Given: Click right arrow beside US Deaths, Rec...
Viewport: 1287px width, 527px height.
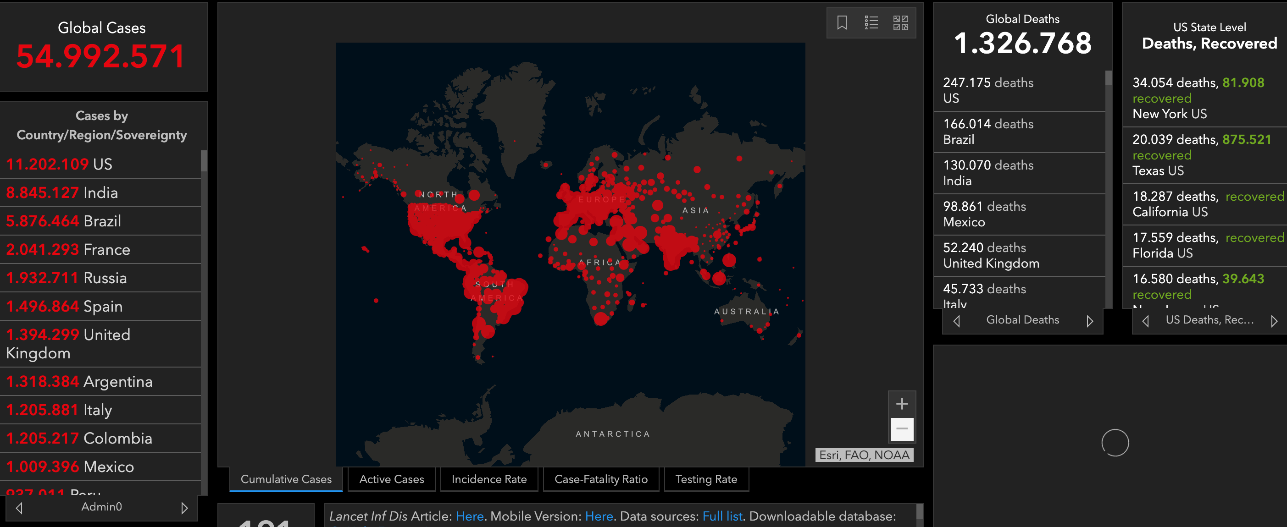Looking at the screenshot, I should [x=1274, y=321].
